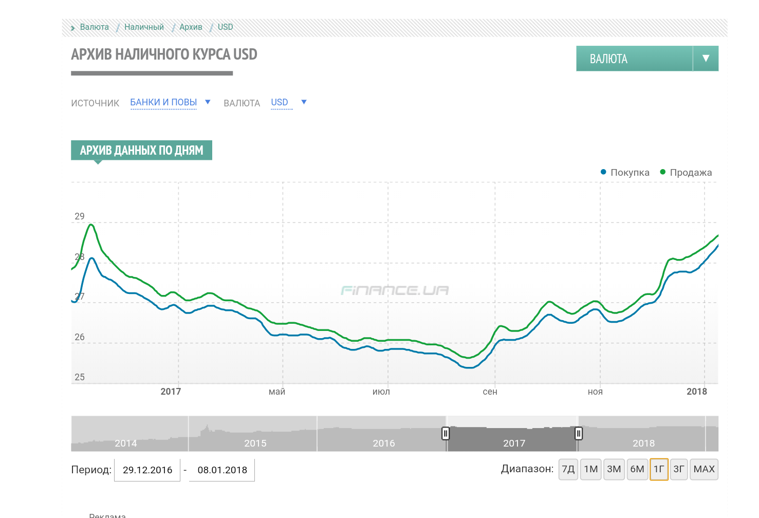Click the left handle of range navigator
759x518 pixels.
[x=446, y=434]
